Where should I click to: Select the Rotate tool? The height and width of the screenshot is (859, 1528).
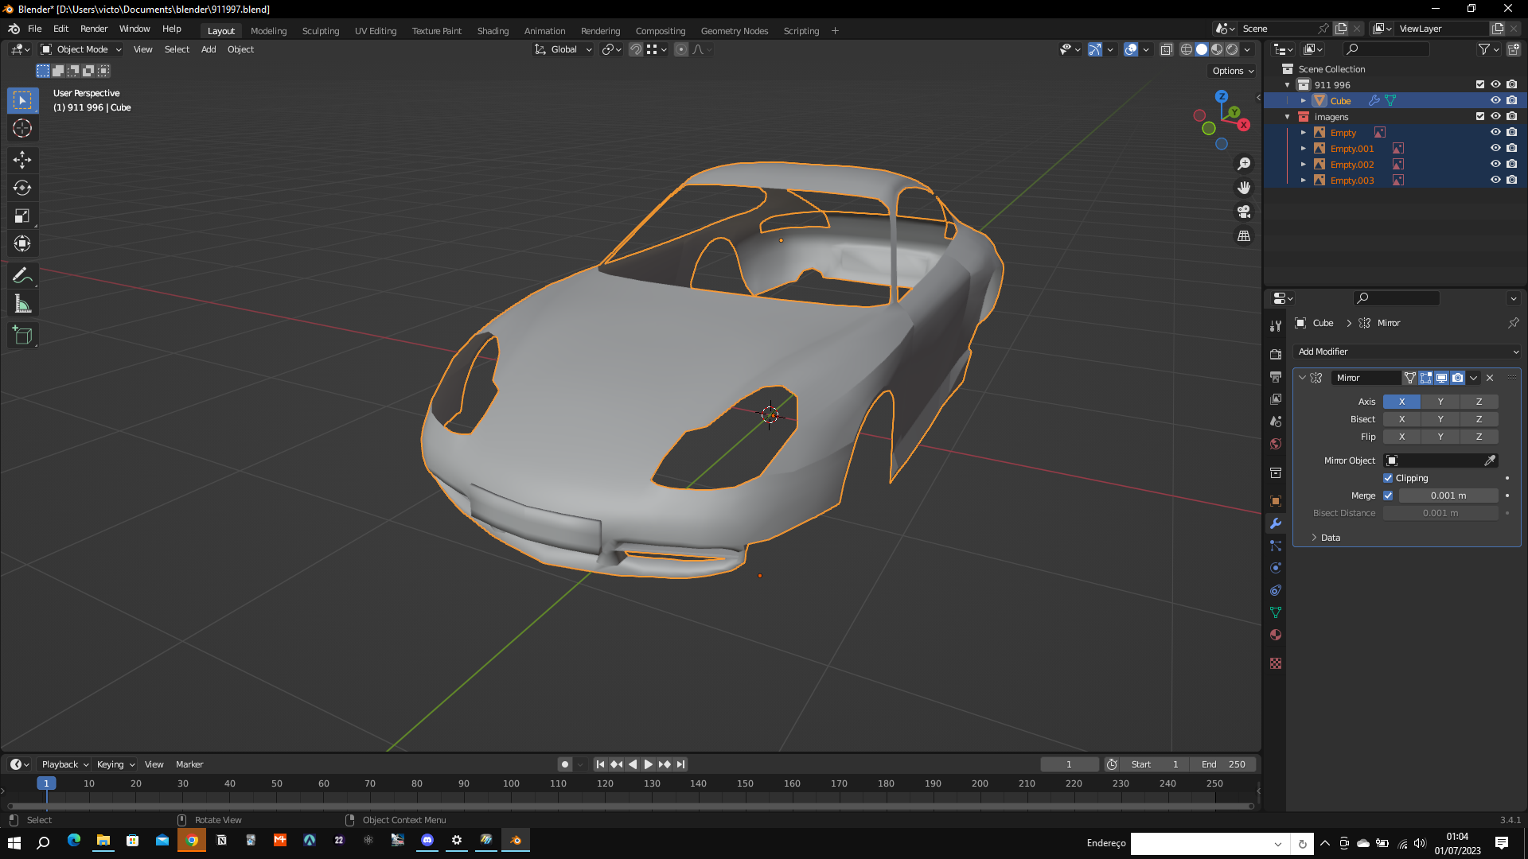pos(22,188)
